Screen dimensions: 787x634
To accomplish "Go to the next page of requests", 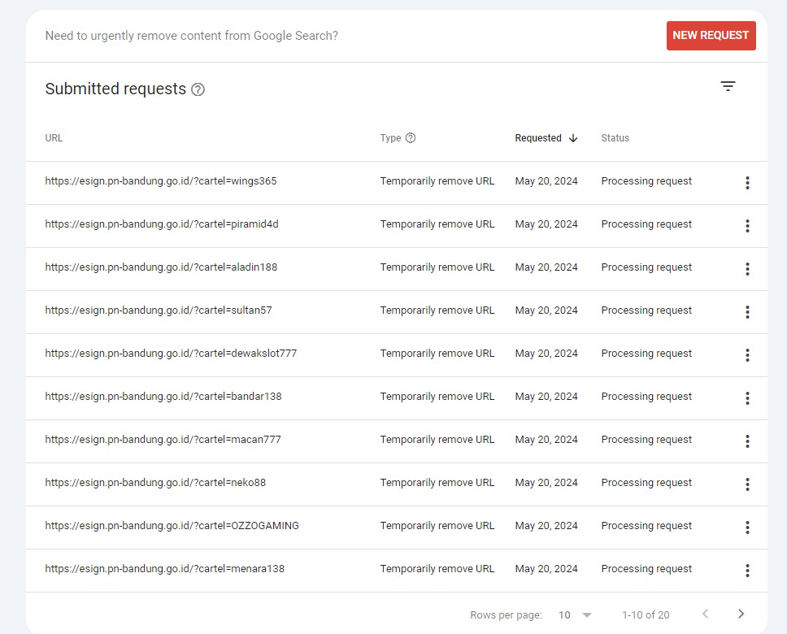I will 741,614.
